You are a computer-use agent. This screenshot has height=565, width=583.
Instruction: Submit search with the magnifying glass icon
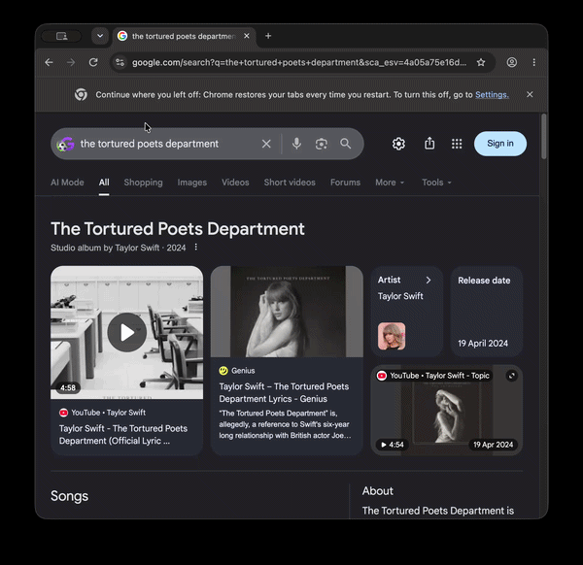(x=345, y=144)
